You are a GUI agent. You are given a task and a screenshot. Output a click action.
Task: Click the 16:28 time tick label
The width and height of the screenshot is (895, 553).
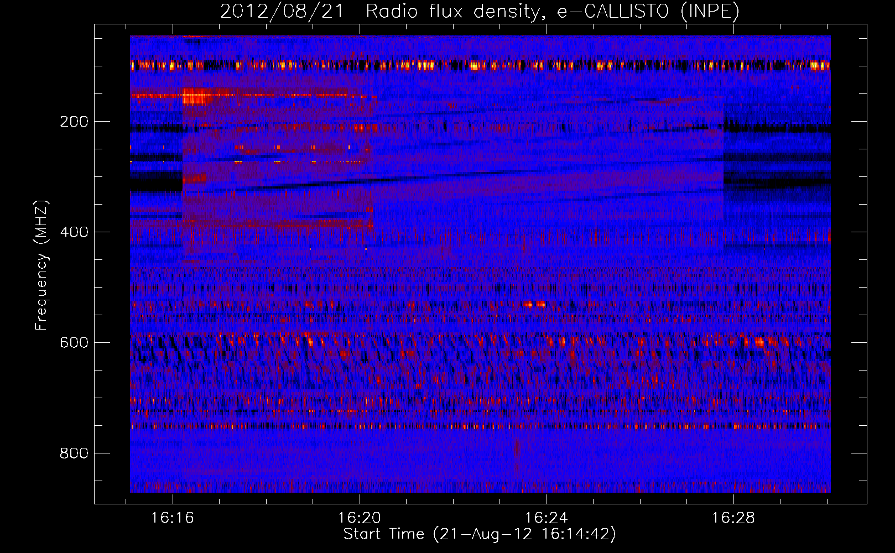pos(733,518)
